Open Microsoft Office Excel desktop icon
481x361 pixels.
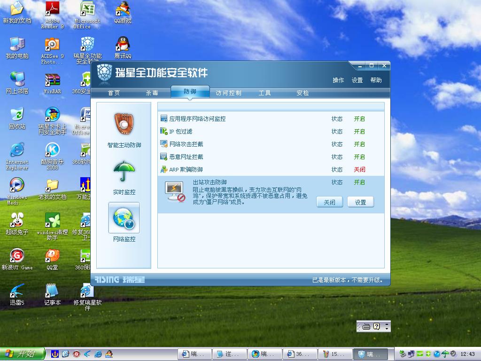point(87,8)
